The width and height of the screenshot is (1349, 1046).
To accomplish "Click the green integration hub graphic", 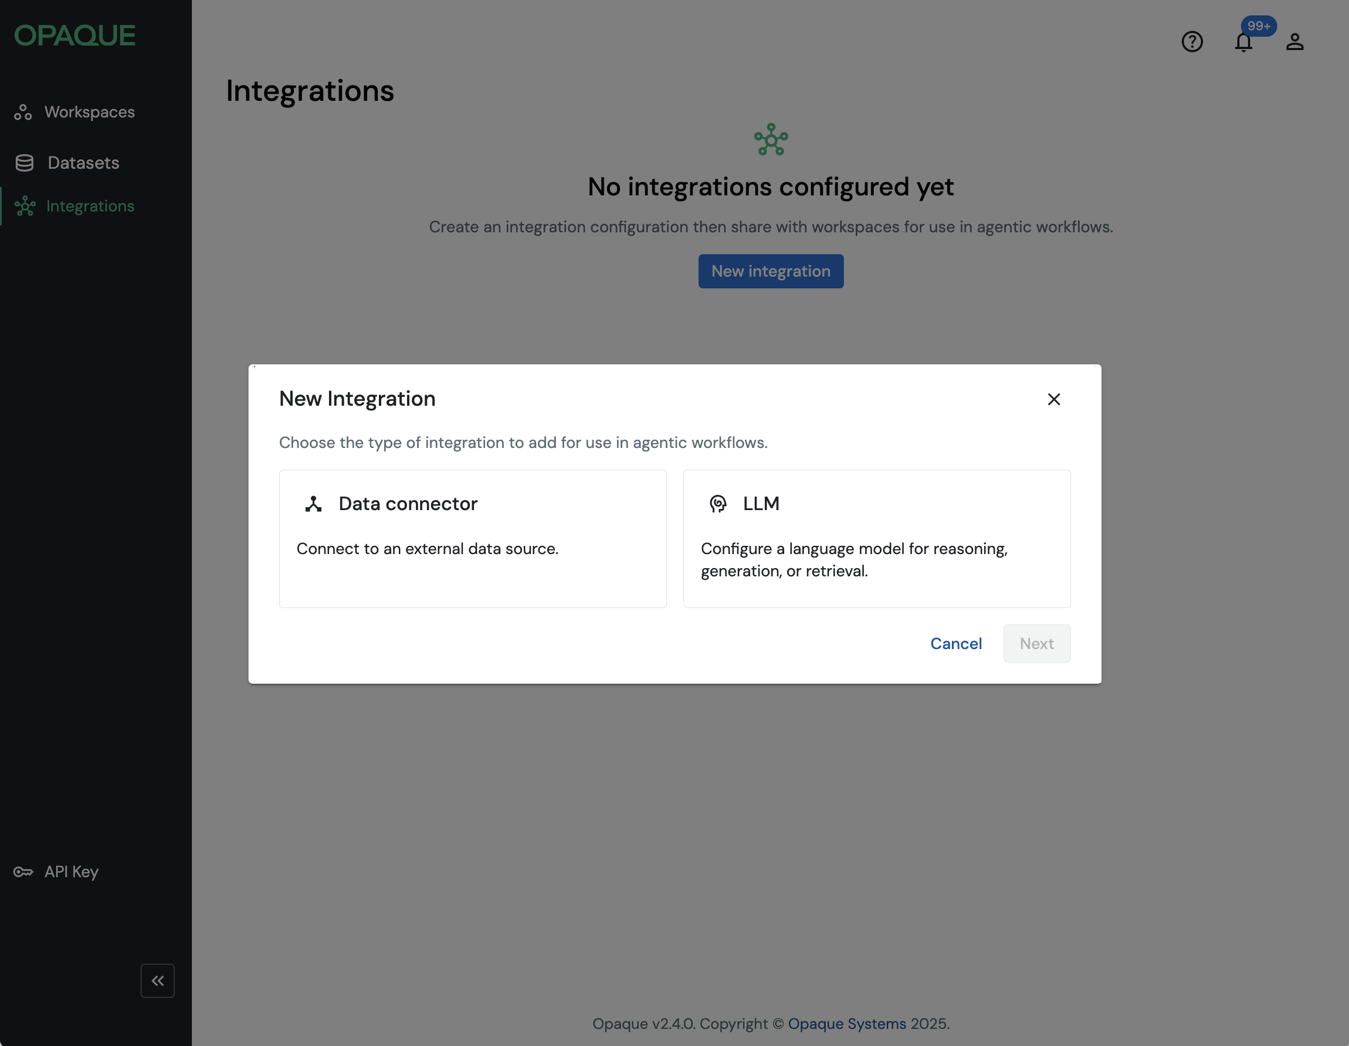I will tap(770, 140).
